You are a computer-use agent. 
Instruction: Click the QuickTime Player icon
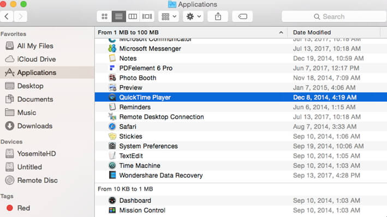[112, 97]
